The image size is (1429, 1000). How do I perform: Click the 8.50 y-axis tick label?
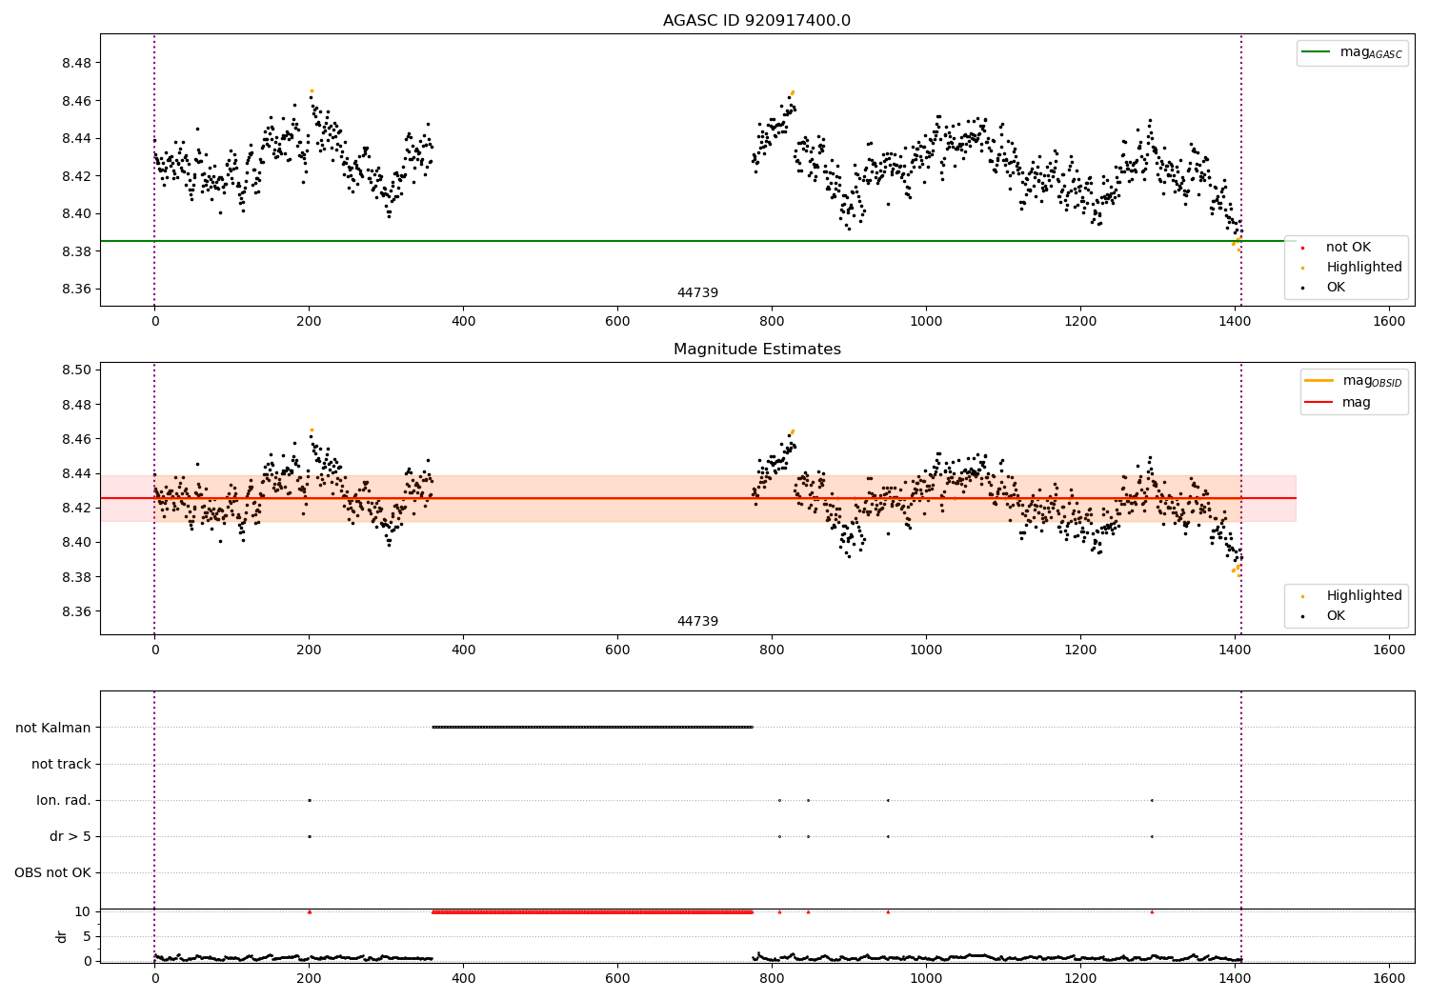[76, 370]
